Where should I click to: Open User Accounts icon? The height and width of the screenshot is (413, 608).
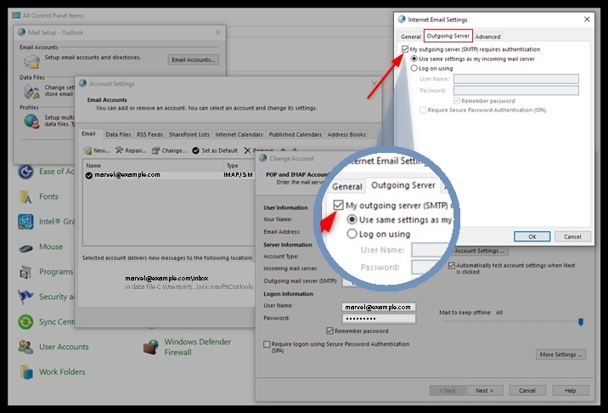25,347
